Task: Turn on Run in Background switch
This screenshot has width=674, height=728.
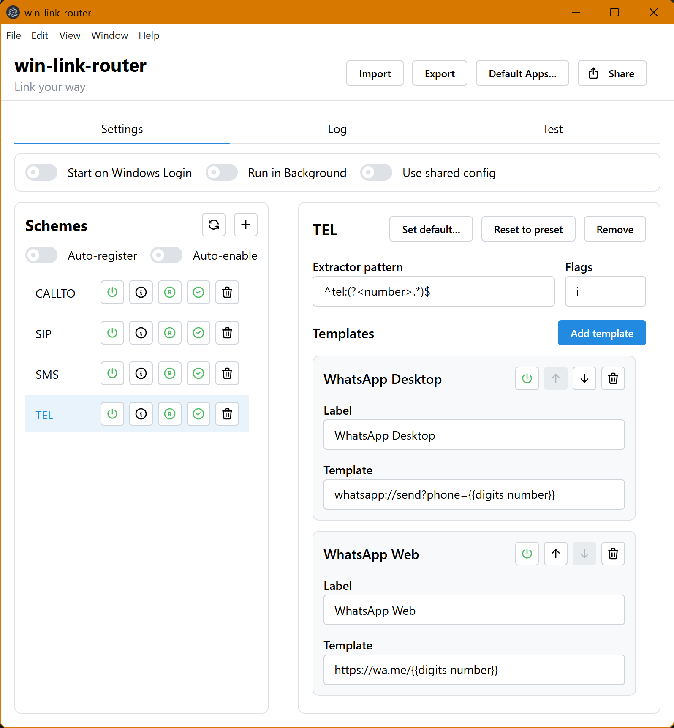Action: click(x=222, y=172)
